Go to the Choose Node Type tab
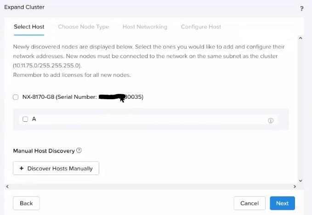The image size is (312, 215). coord(83,27)
